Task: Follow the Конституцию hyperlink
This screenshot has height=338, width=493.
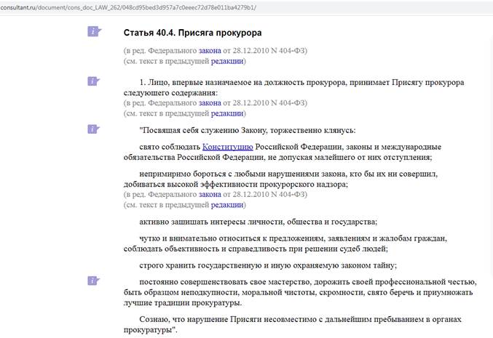Action: click(x=228, y=147)
